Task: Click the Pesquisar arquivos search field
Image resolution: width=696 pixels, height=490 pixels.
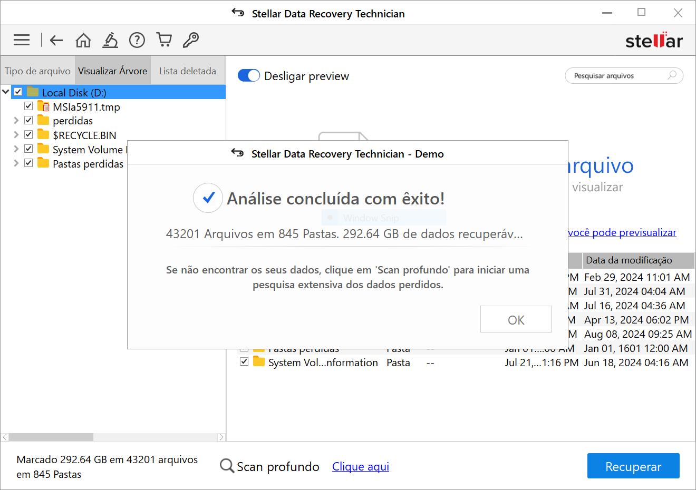Action: 624,76
